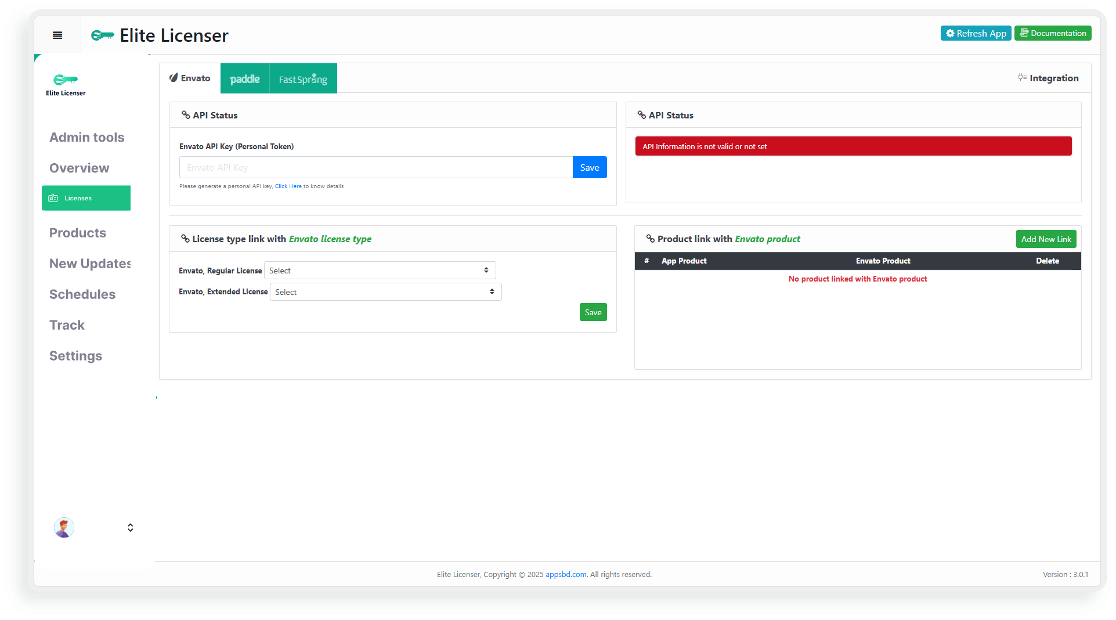
Task: Click the 'API Information is not valid' alert
Action: point(853,146)
